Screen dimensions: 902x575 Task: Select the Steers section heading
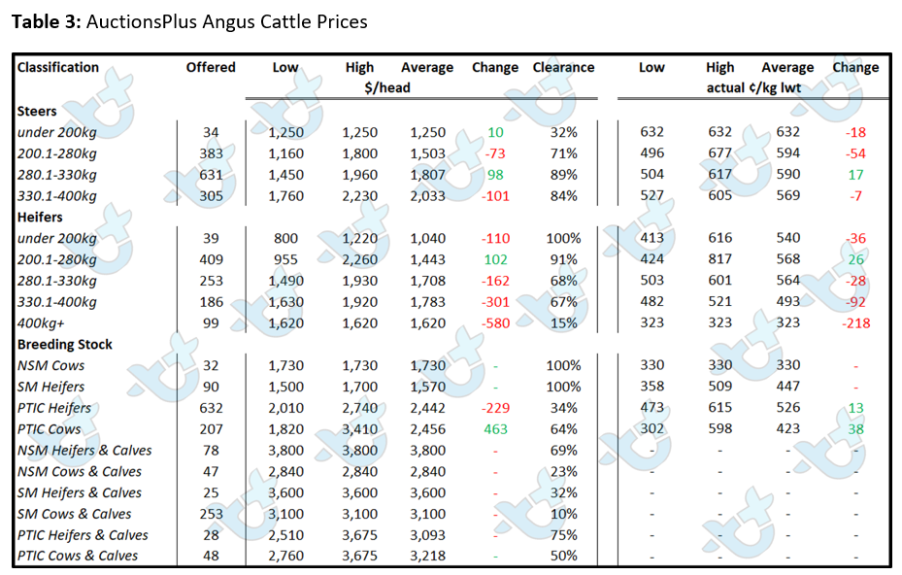(x=37, y=111)
